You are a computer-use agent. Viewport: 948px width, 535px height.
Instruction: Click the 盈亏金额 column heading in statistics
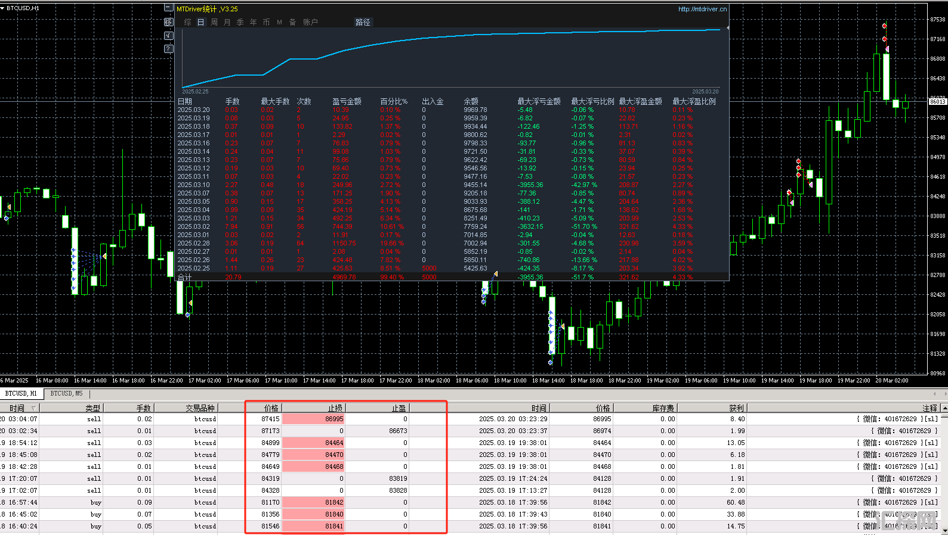pos(347,101)
